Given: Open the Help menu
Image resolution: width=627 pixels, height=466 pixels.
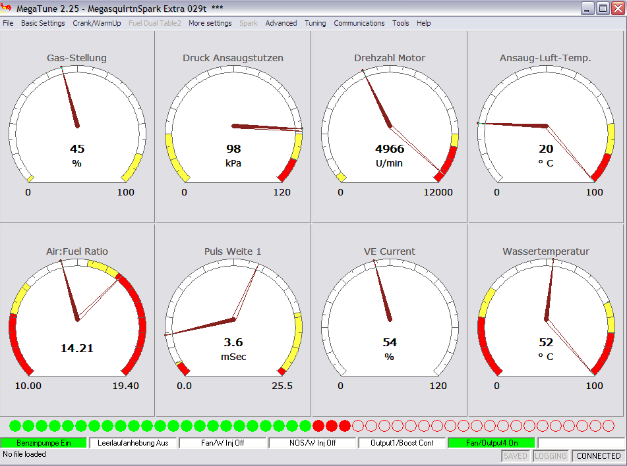Looking at the screenshot, I should [423, 23].
